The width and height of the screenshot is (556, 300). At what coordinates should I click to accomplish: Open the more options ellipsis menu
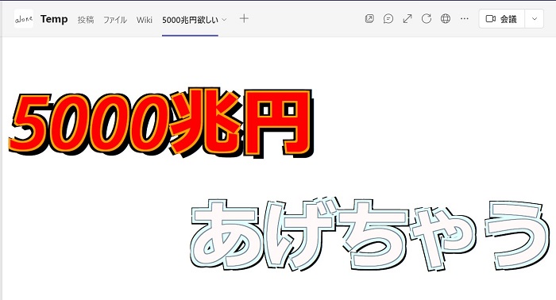(464, 19)
